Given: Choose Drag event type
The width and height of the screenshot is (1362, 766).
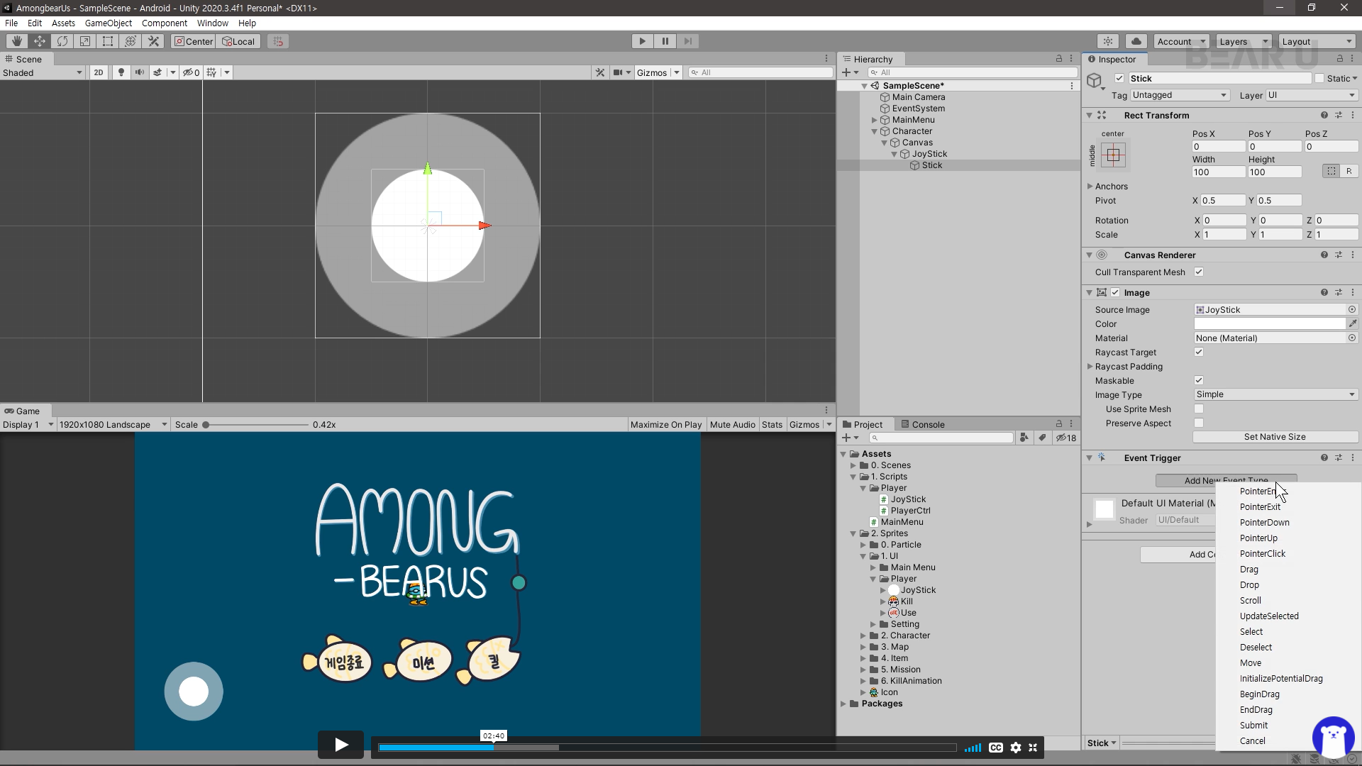Looking at the screenshot, I should click(x=1248, y=569).
